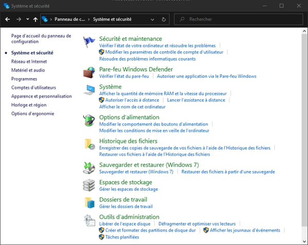Expand the address bar history dropdown

pos(152,20)
